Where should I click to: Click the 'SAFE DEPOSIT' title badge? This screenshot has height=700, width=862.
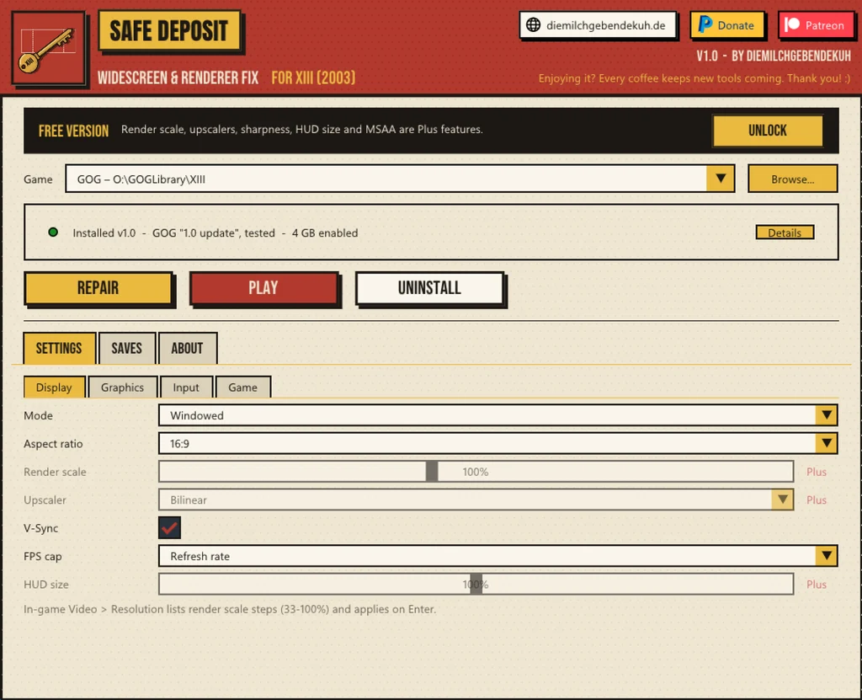[x=169, y=31]
